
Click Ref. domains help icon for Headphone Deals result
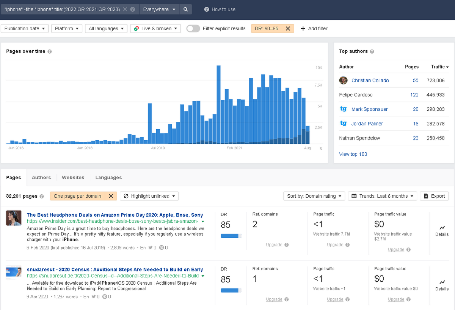287,245
